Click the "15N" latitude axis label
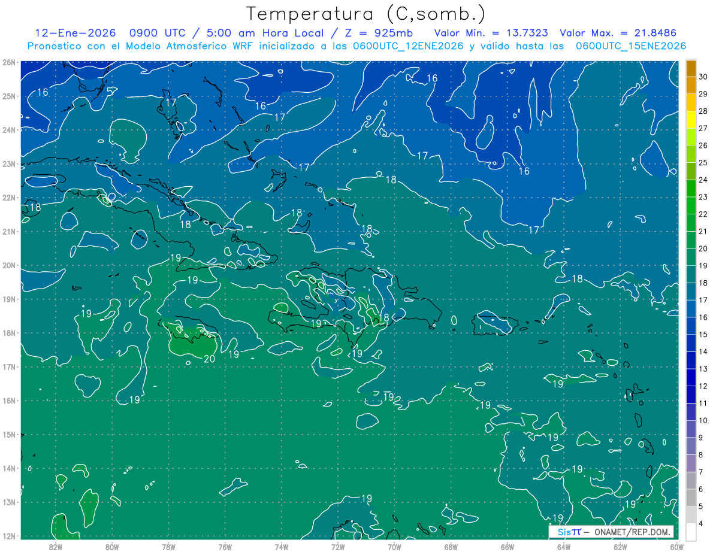Screen dimensions: 719x555 [x=8, y=434]
